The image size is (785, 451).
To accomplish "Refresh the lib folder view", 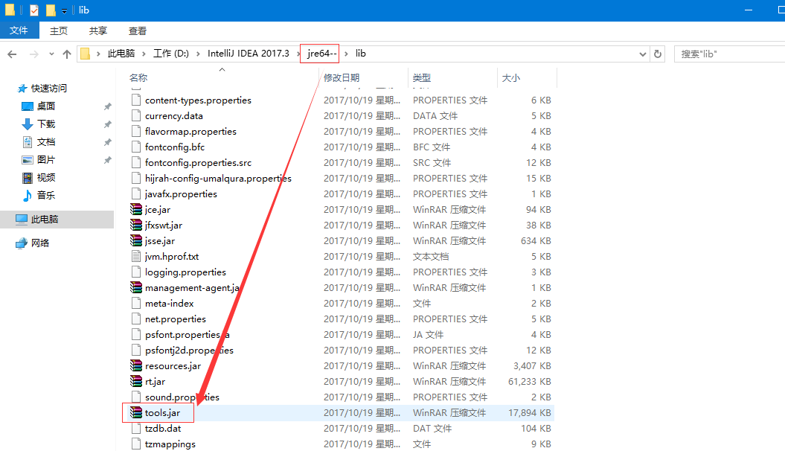I will pyautogui.click(x=658, y=54).
